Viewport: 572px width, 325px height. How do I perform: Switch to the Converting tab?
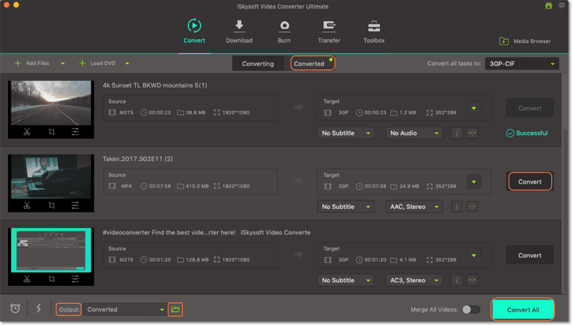[258, 64]
